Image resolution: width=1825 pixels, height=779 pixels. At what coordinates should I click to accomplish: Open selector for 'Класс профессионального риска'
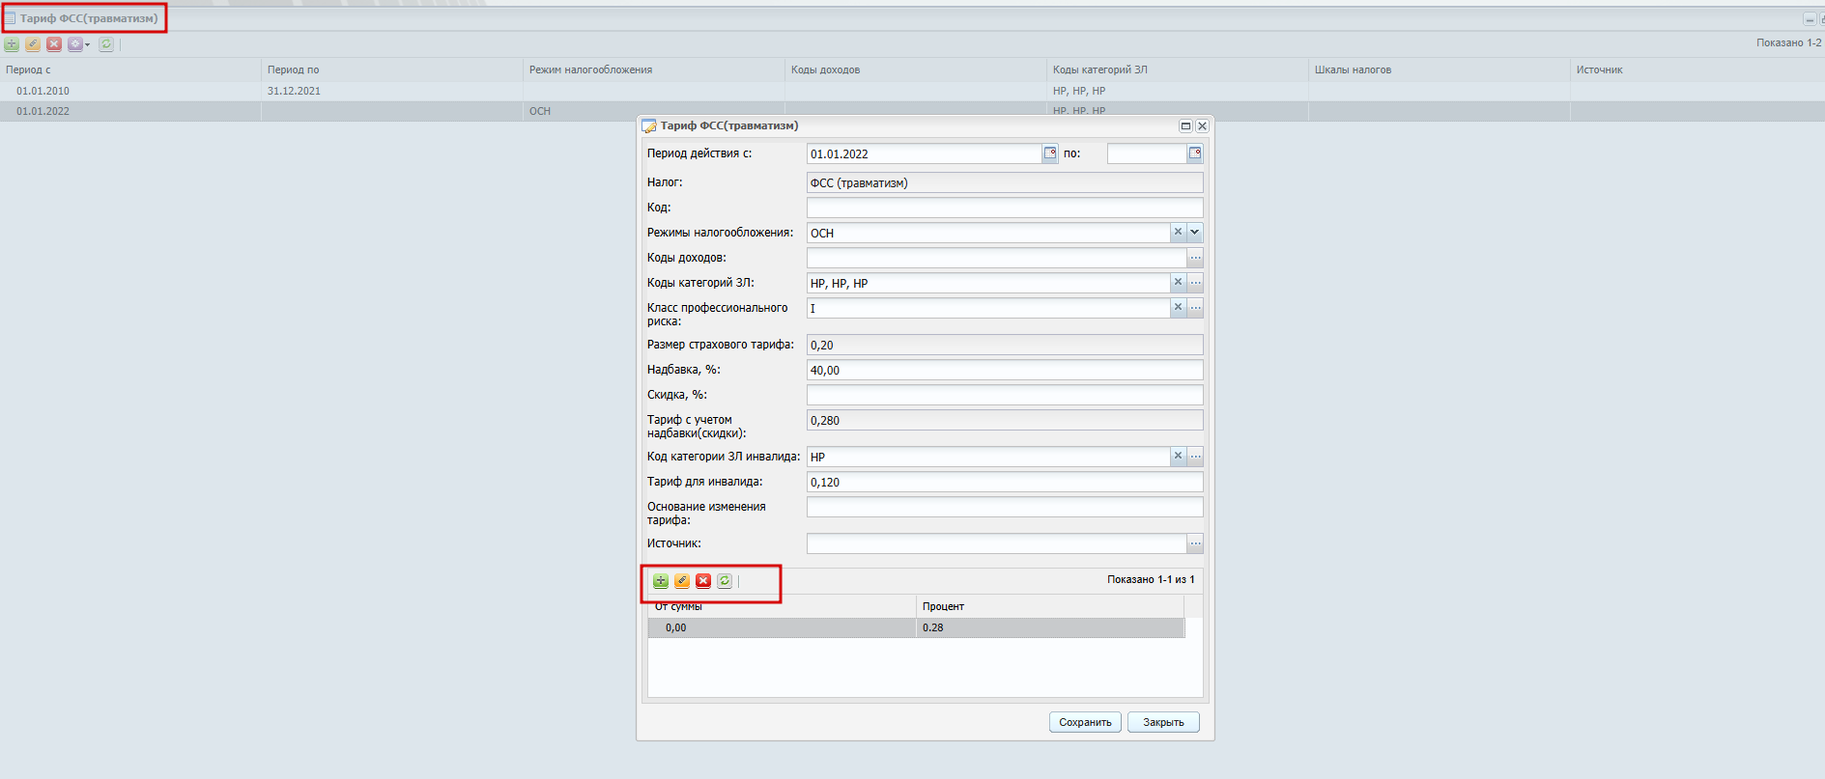point(1195,308)
